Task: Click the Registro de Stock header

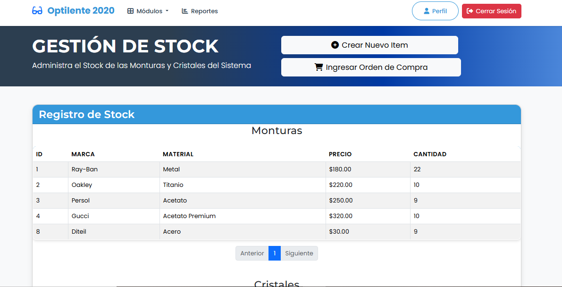Action: tap(87, 115)
